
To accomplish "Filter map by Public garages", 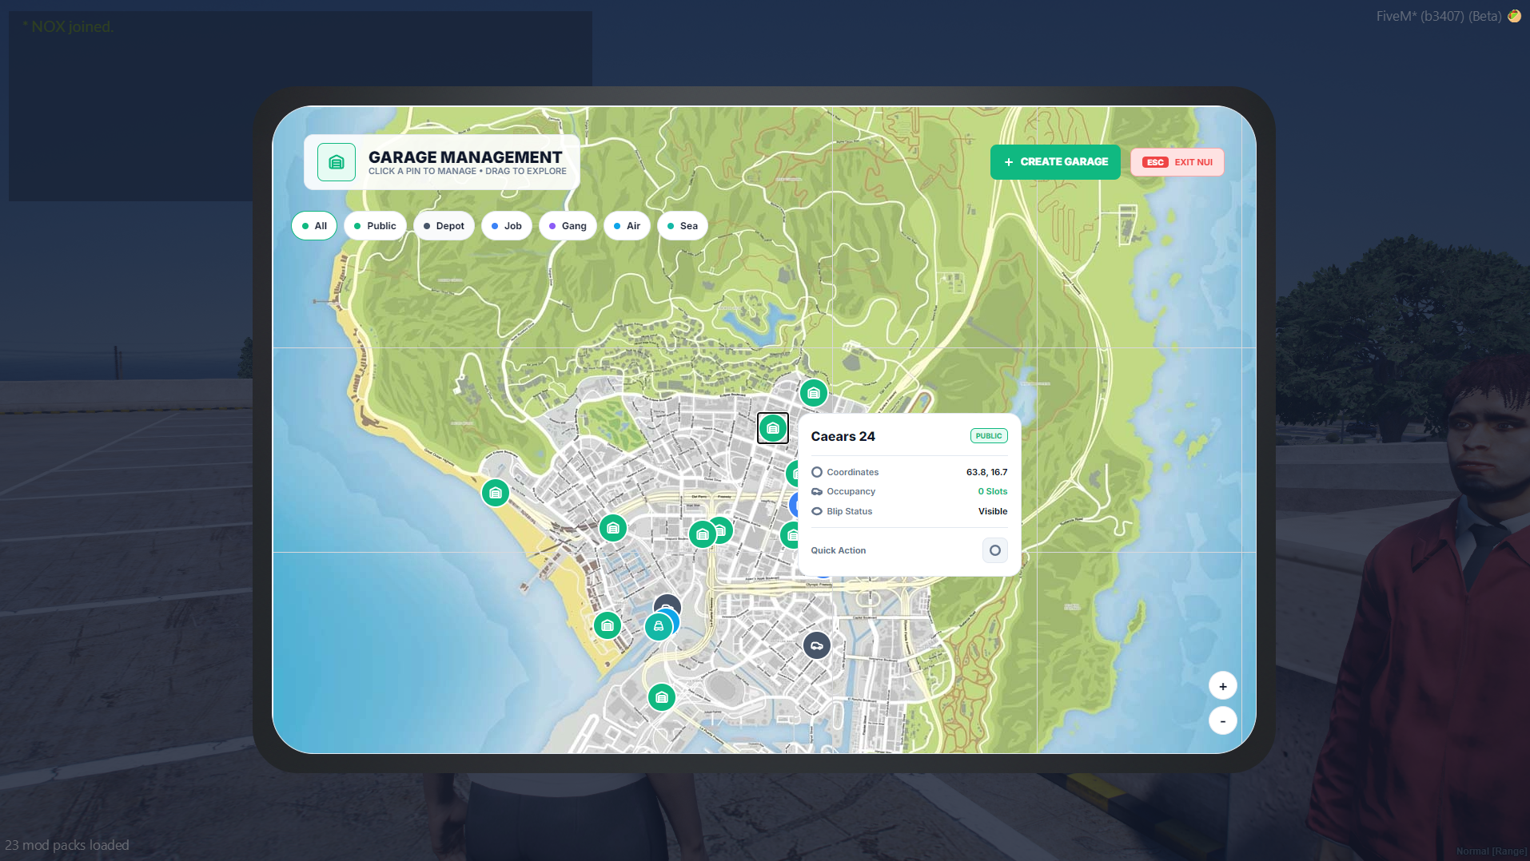I will tap(375, 226).
